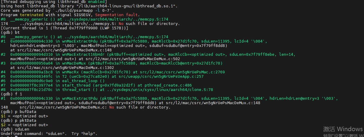Click wnMacRx function name in frame #4
The width and height of the screenshot is (364, 137).
(72, 72)
